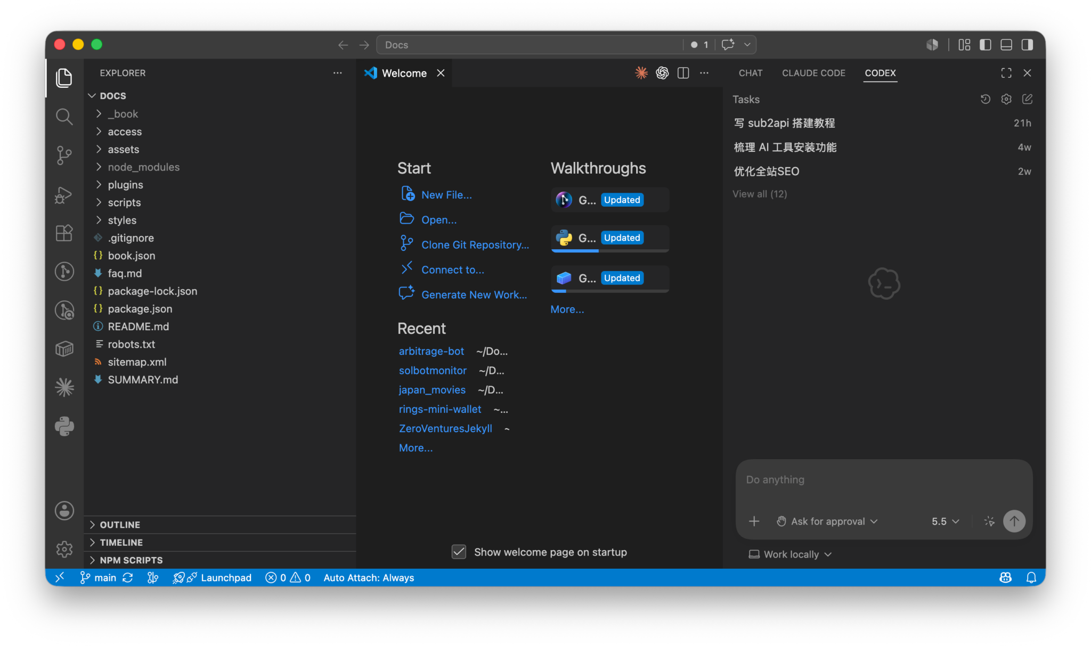Open recent project arbitrage-bot

431,351
